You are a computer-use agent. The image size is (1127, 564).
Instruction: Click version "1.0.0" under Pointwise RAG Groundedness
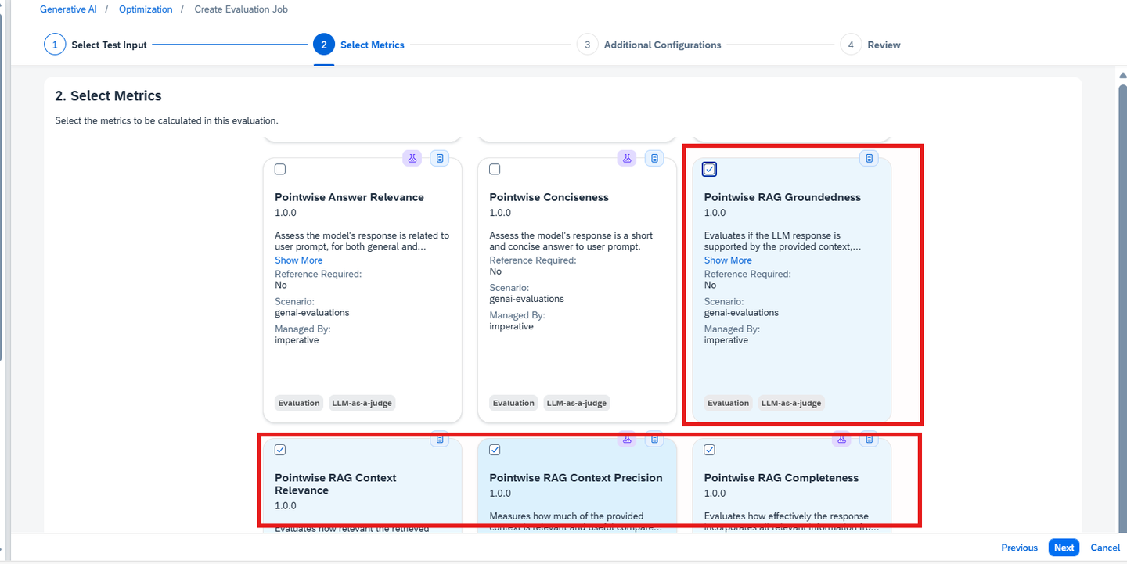715,213
